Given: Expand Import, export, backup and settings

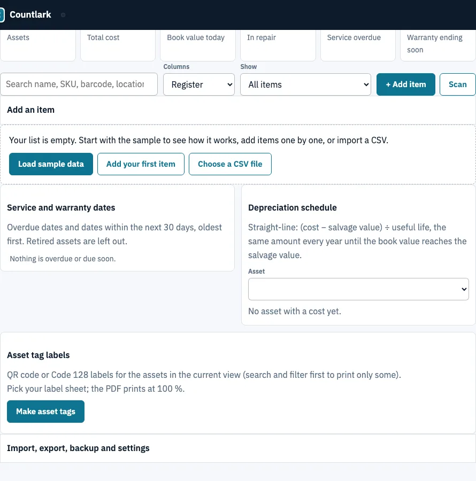Looking at the screenshot, I should point(238,448).
